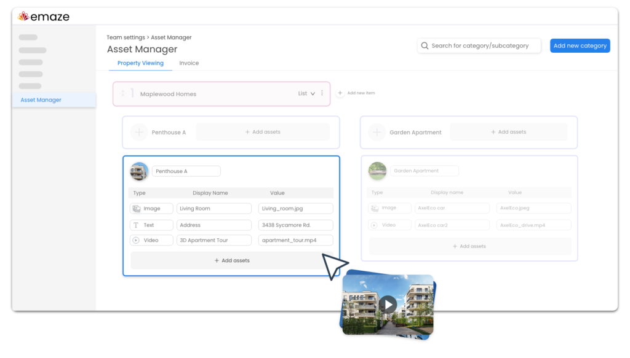Click the Add new category button

pos(580,45)
